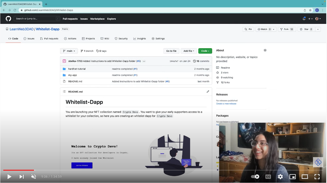327x183 pixels.
Task: Click browser forward arrow
Action: coord(9,10)
